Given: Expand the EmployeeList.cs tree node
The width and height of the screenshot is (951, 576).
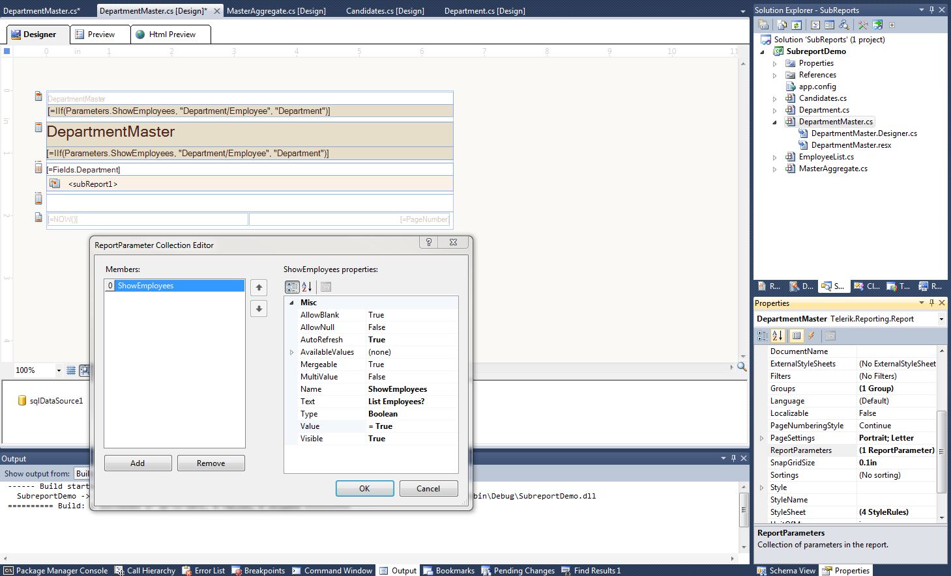Looking at the screenshot, I should click(x=774, y=157).
